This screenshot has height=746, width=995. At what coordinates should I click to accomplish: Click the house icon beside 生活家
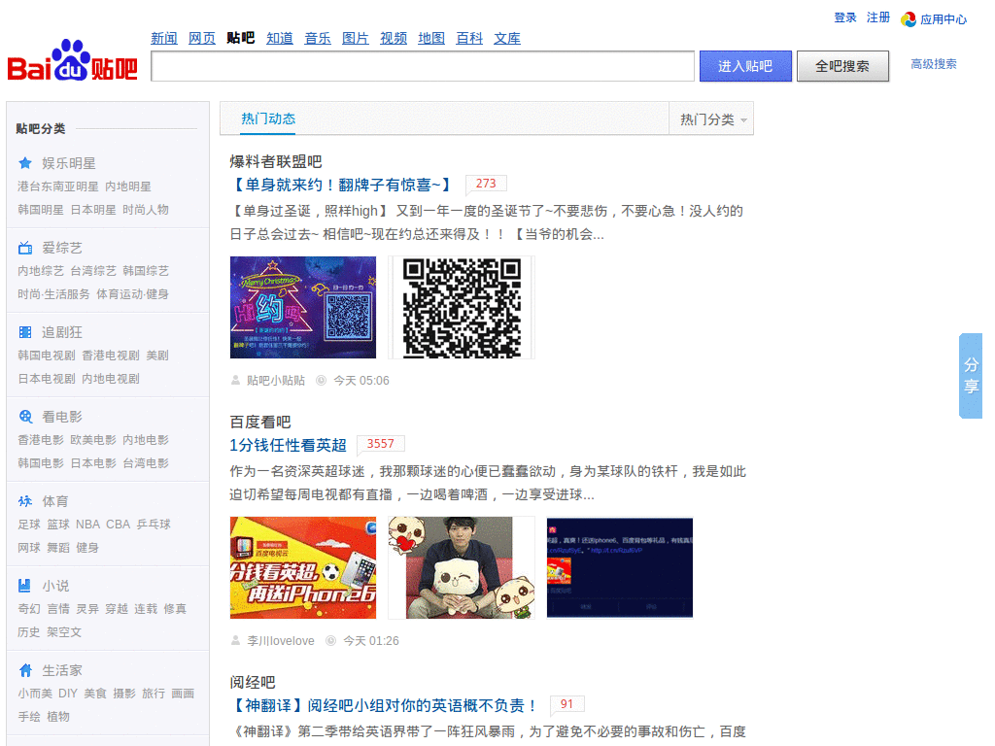[x=25, y=670]
